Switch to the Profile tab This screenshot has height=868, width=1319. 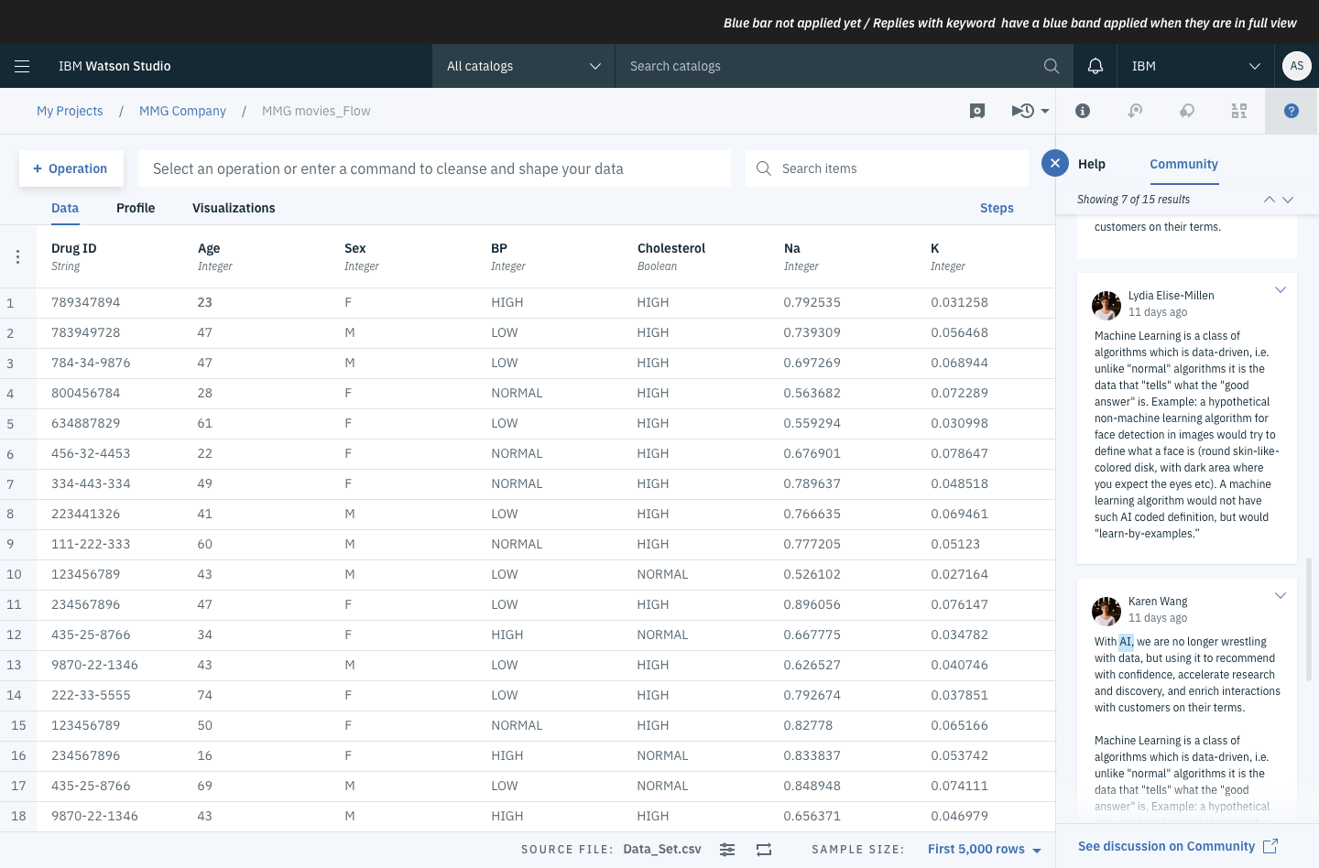(136, 208)
